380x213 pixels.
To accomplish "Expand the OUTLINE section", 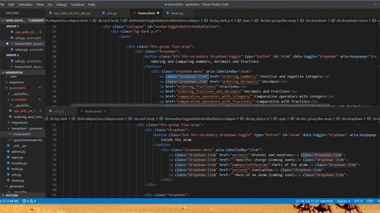I will coord(3,195).
